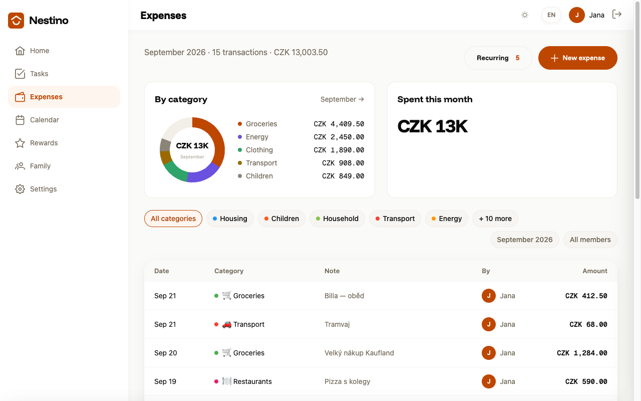This screenshot has height=401, width=641.
Task: Click Jana's avatar in the Tramvaj row
Action: coord(489,324)
